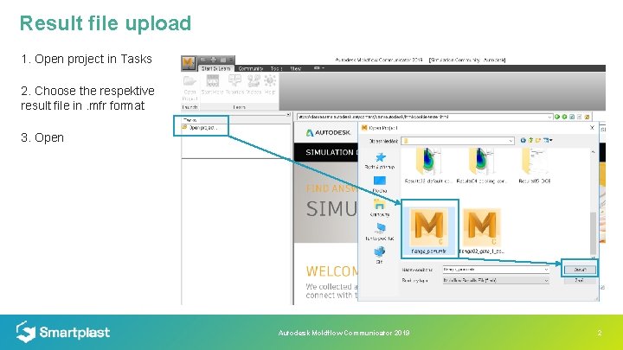Select the Tasks panel tab

pos(189,120)
